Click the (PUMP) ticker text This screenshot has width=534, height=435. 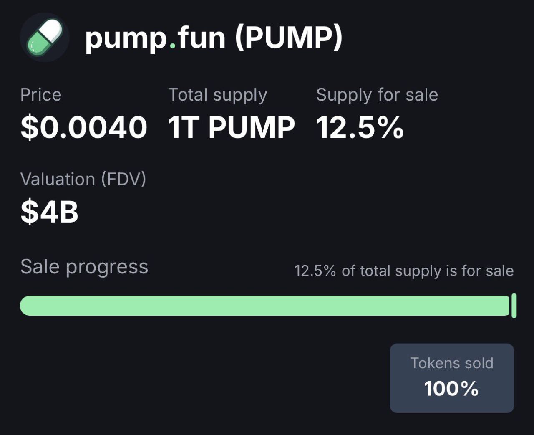[289, 38]
